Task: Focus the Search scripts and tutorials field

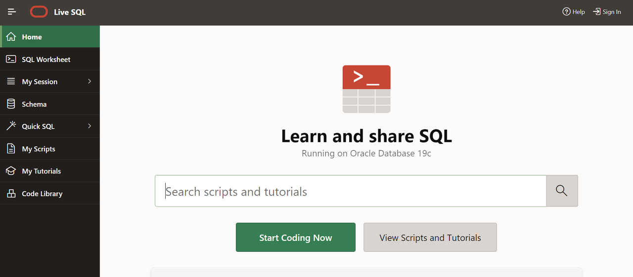Action: pyautogui.click(x=351, y=191)
